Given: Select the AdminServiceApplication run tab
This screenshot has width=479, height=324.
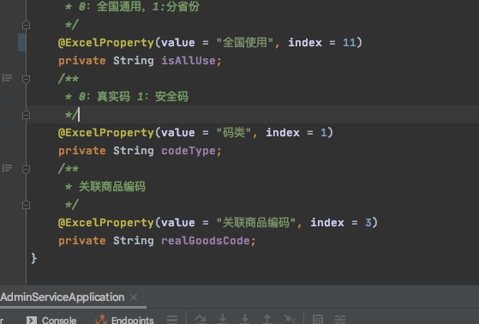Looking at the screenshot, I should coord(63,297).
